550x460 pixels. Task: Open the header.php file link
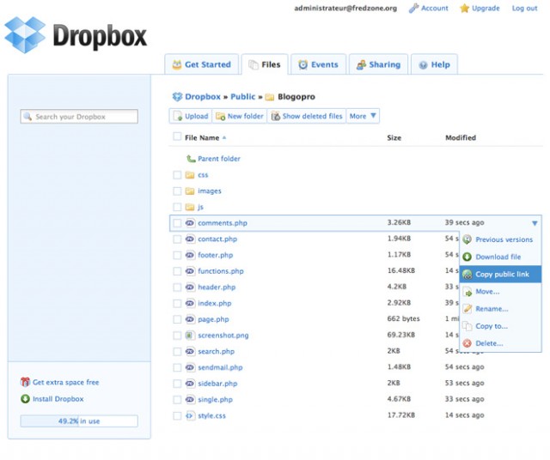217,287
